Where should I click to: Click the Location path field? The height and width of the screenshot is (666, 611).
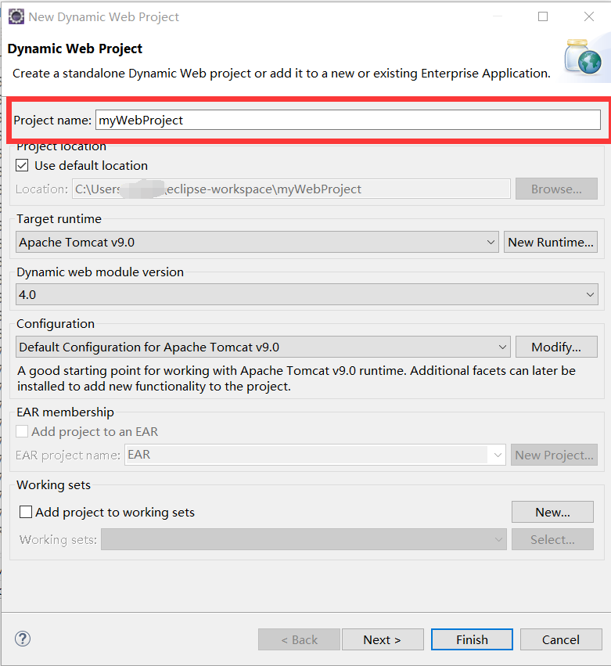(x=291, y=189)
